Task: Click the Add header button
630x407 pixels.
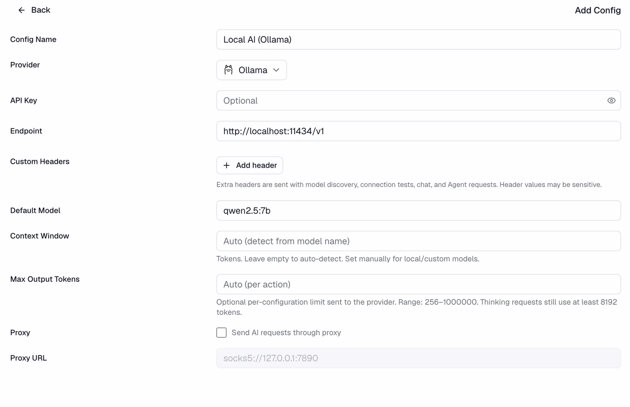Action: click(x=250, y=166)
